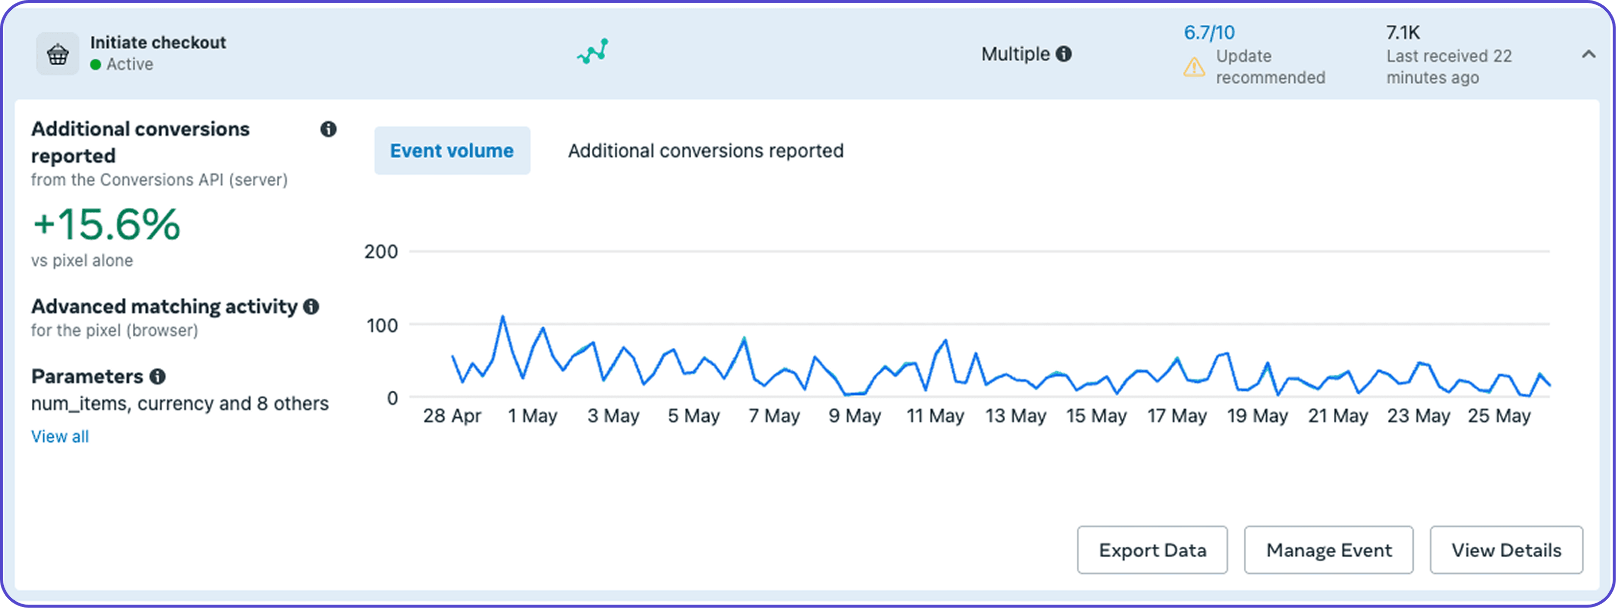Viewport: 1616px width, 608px height.
Task: Click the +15.6% conversions figure
Action: tap(107, 225)
